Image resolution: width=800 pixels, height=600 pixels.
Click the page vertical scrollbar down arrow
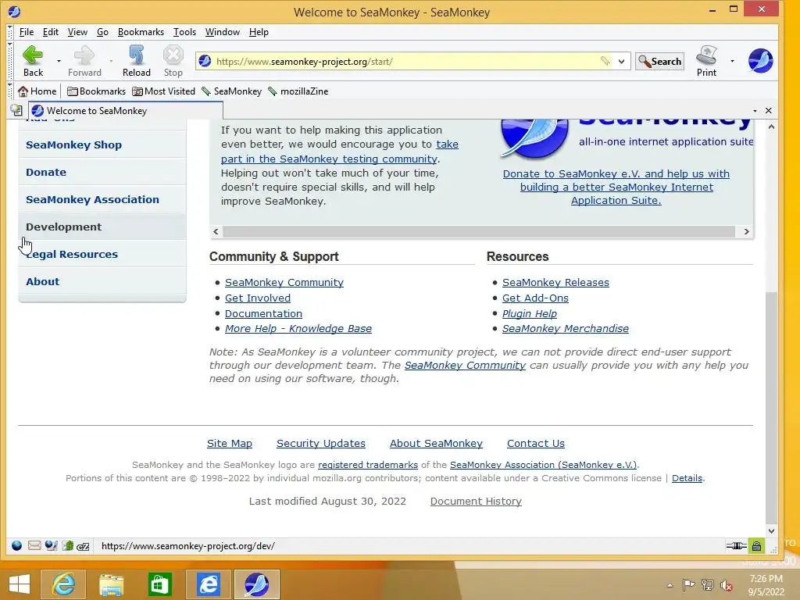(771, 530)
